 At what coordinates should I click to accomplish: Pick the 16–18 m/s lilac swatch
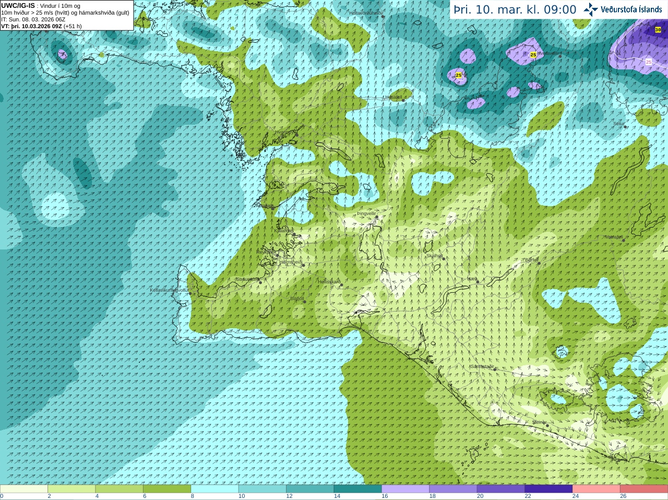[x=405, y=489]
